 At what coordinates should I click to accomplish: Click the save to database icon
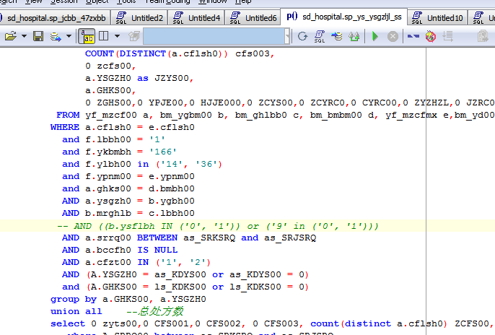pyautogui.click(x=56, y=37)
